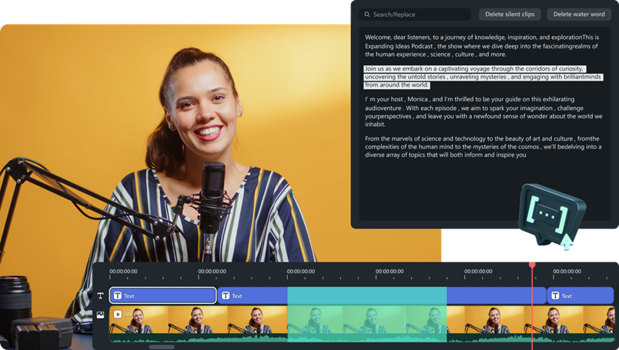Select the highlighted "Join us as we embark" paragraph

click(483, 77)
